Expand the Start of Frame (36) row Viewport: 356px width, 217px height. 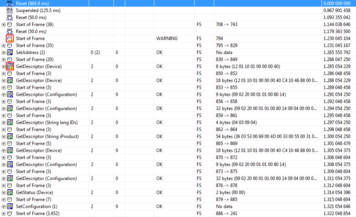(x=3, y=24)
